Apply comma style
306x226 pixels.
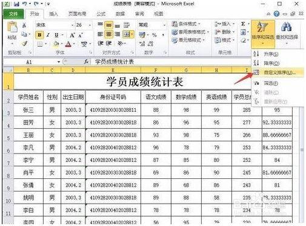click(x=163, y=35)
